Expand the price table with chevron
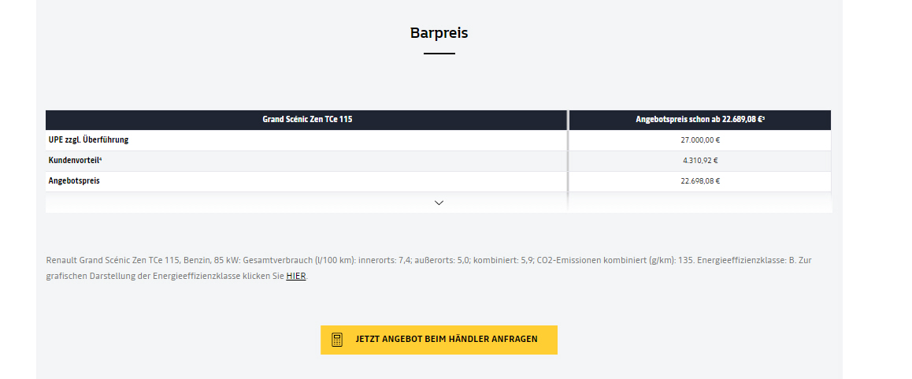This screenshot has height=379, width=912. 439,203
